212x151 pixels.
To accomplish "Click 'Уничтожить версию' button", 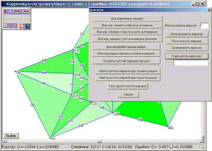I will pos(186,41).
